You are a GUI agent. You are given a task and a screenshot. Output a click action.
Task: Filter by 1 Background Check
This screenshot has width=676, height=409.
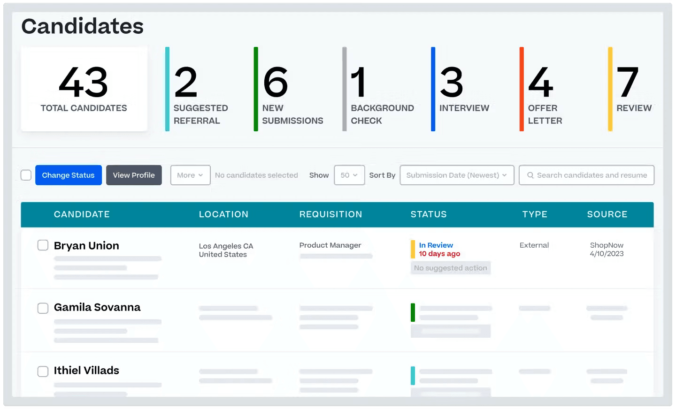[x=379, y=89]
